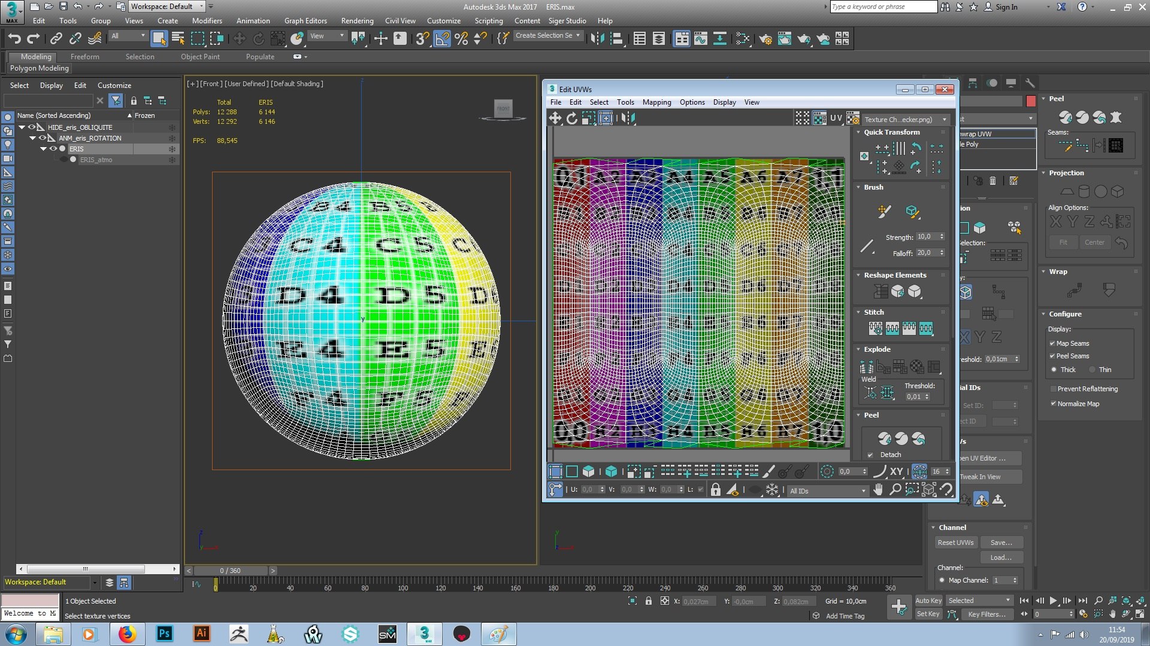This screenshot has width=1150, height=646.
Task: Toggle the Map Seams checkbox
Action: [1052, 343]
